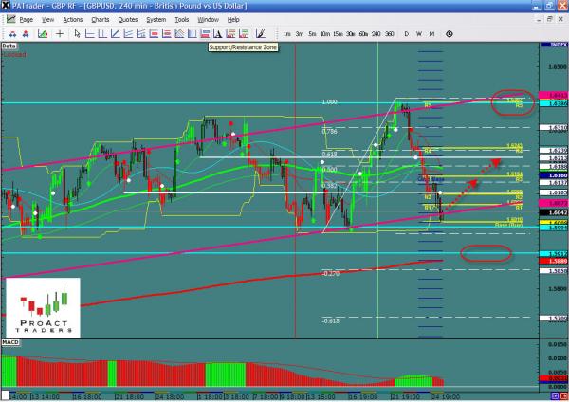Screen dimensions: 569x402
Task: Switch chart to 240 minute timeframe
Action: pyautogui.click(x=376, y=34)
